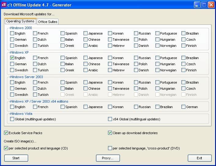This screenshot has width=216, height=166.
Task: Enable Spanish for Windows XP
Action: [62, 58]
